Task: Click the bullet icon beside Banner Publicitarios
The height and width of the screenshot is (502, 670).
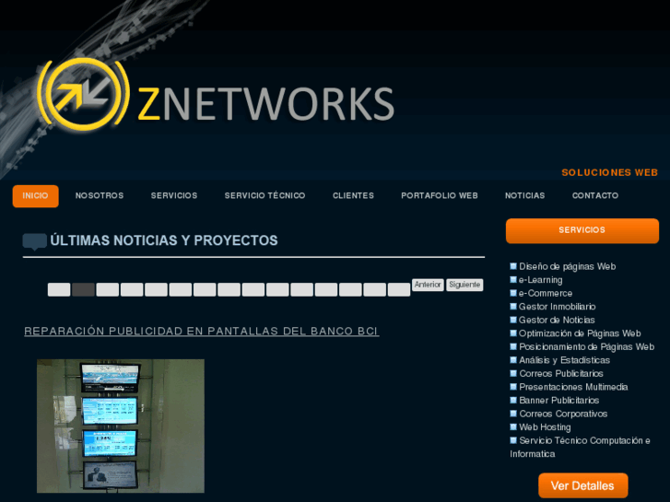Action: (513, 400)
